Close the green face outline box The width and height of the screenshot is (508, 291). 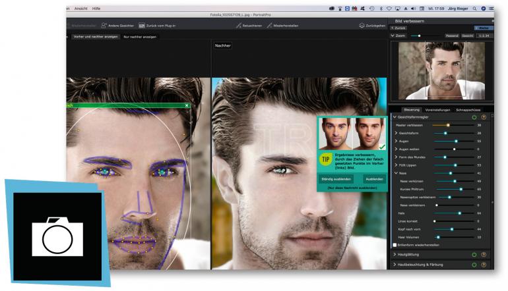click(187, 105)
